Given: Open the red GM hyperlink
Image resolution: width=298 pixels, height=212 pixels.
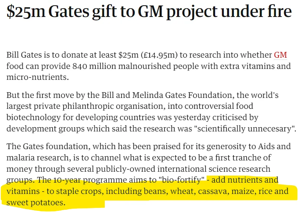Looking at the screenshot, I should [x=280, y=55].
